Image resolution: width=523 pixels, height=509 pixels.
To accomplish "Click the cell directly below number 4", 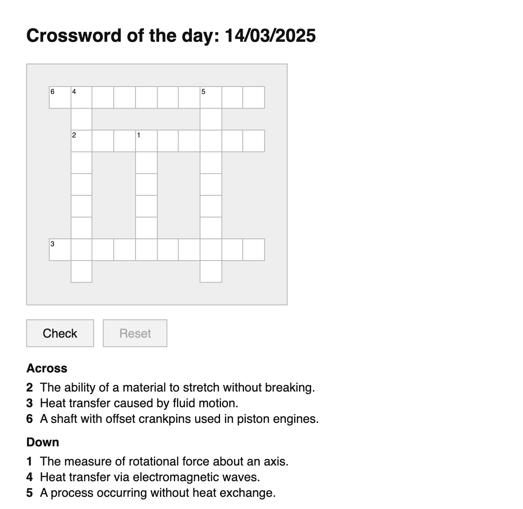I will pos(82,119).
